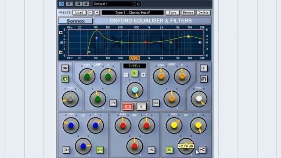Open the preset management cube icon
The image size is (281, 158).
pos(139,4)
